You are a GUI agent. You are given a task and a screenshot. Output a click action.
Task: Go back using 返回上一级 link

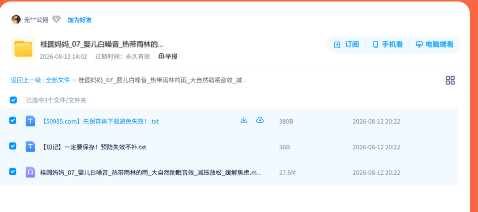pyautogui.click(x=26, y=80)
